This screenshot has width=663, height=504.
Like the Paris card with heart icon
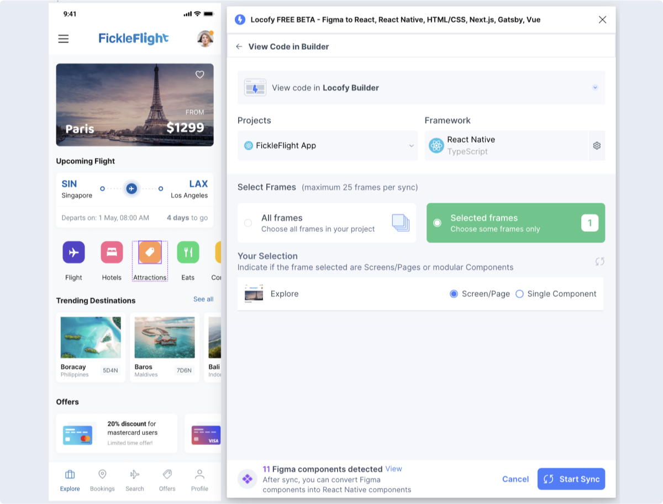coord(200,75)
